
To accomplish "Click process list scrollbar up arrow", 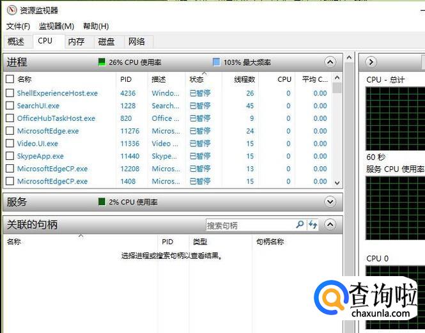I will 337,78.
